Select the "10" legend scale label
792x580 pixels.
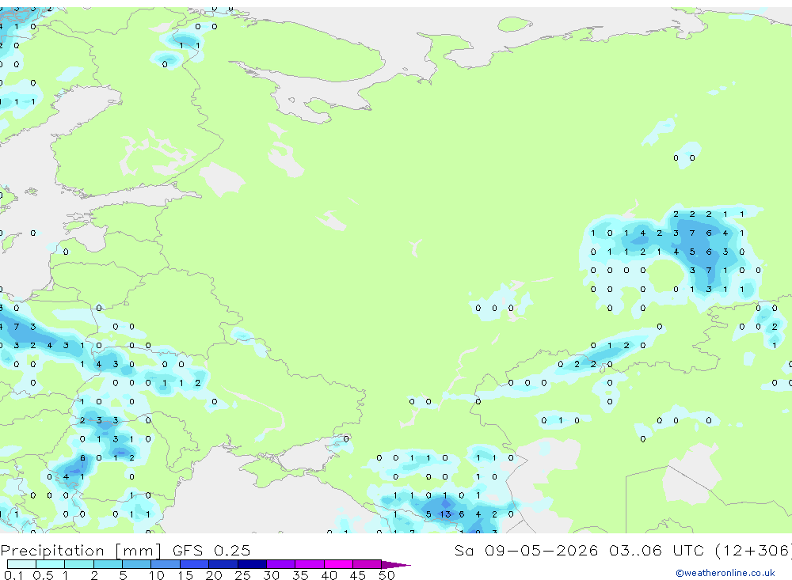tap(157, 575)
